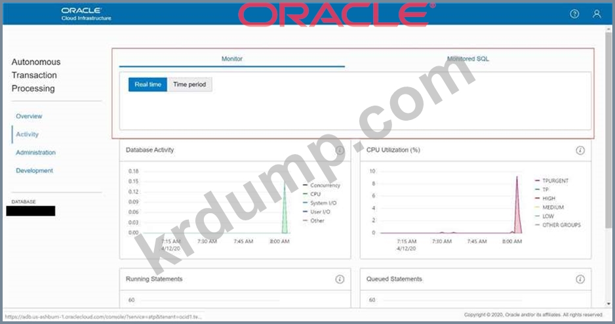Go to the Development page
615x324 pixels.
(35, 171)
